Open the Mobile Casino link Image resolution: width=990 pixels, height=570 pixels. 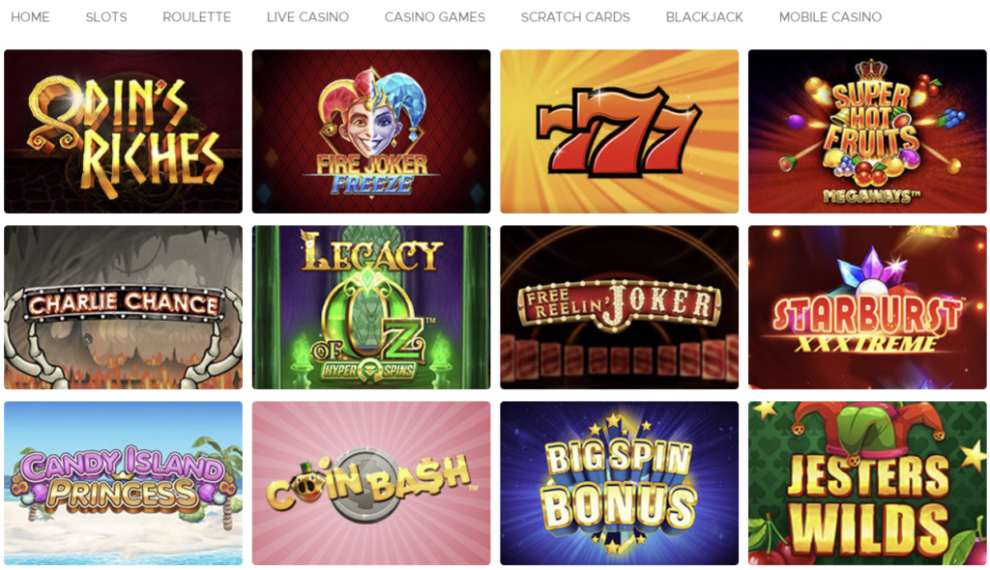(x=830, y=17)
